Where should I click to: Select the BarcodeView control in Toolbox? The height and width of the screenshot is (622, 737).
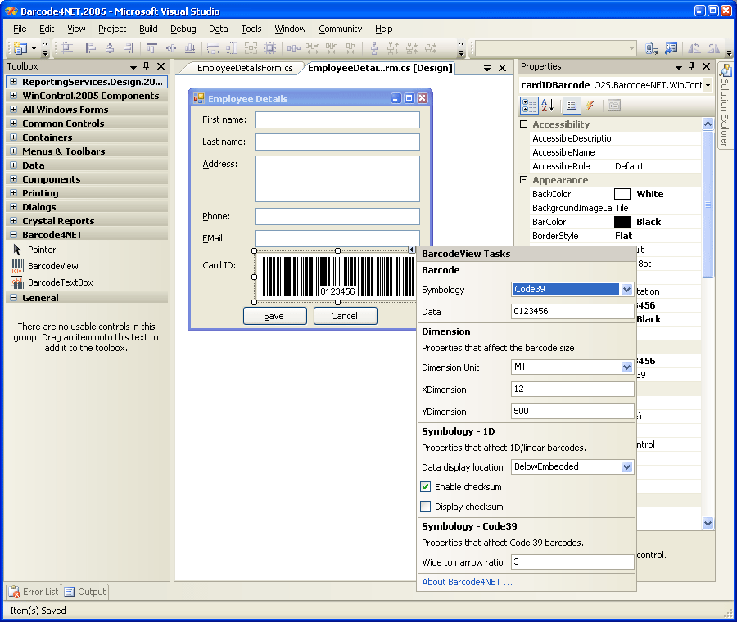point(52,266)
